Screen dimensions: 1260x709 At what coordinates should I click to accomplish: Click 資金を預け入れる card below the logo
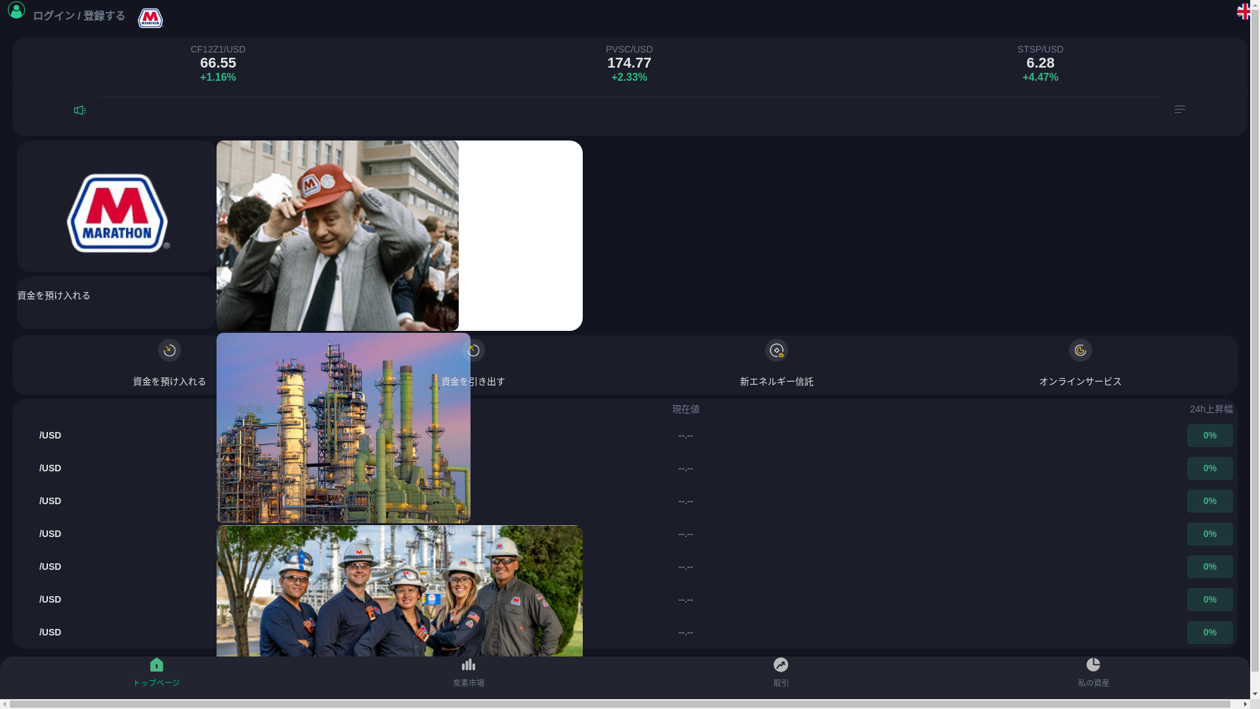117,303
